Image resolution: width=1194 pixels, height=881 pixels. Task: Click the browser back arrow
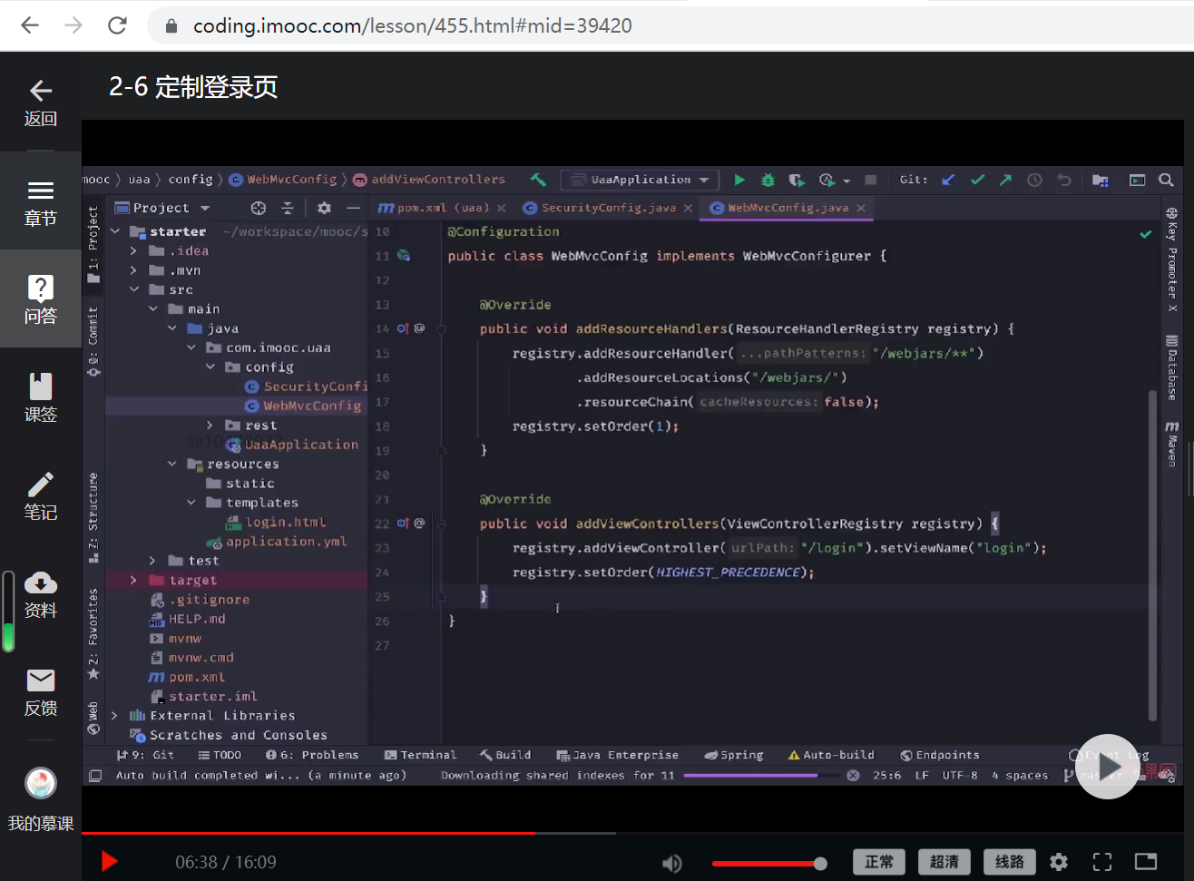click(30, 25)
